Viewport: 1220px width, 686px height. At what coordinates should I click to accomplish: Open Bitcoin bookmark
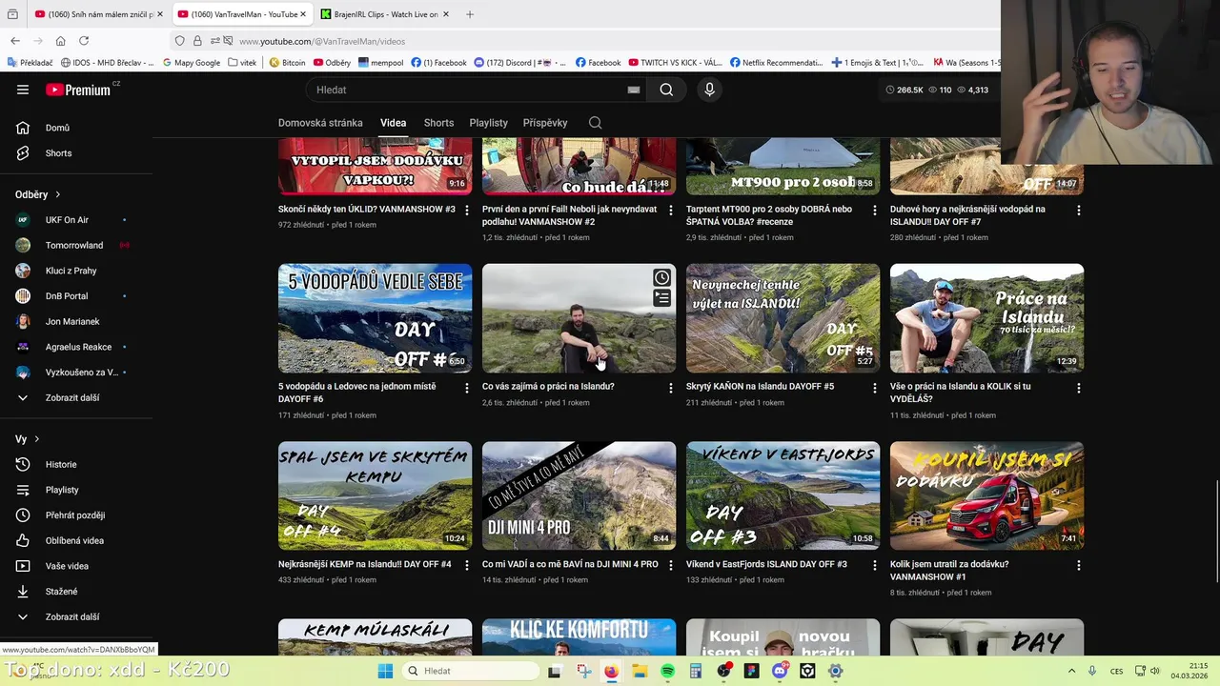coord(287,63)
